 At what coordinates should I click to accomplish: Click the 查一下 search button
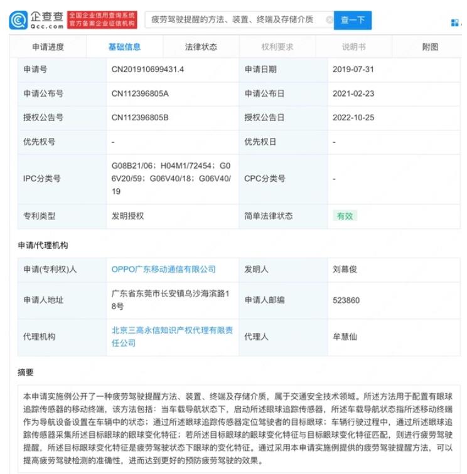pos(353,20)
